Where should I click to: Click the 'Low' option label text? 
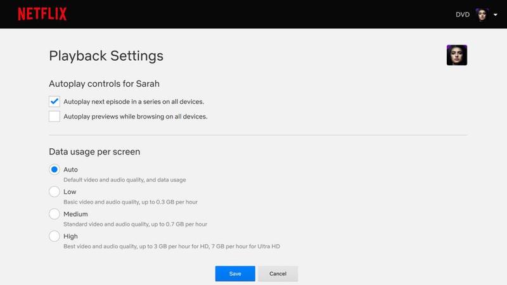pos(70,192)
